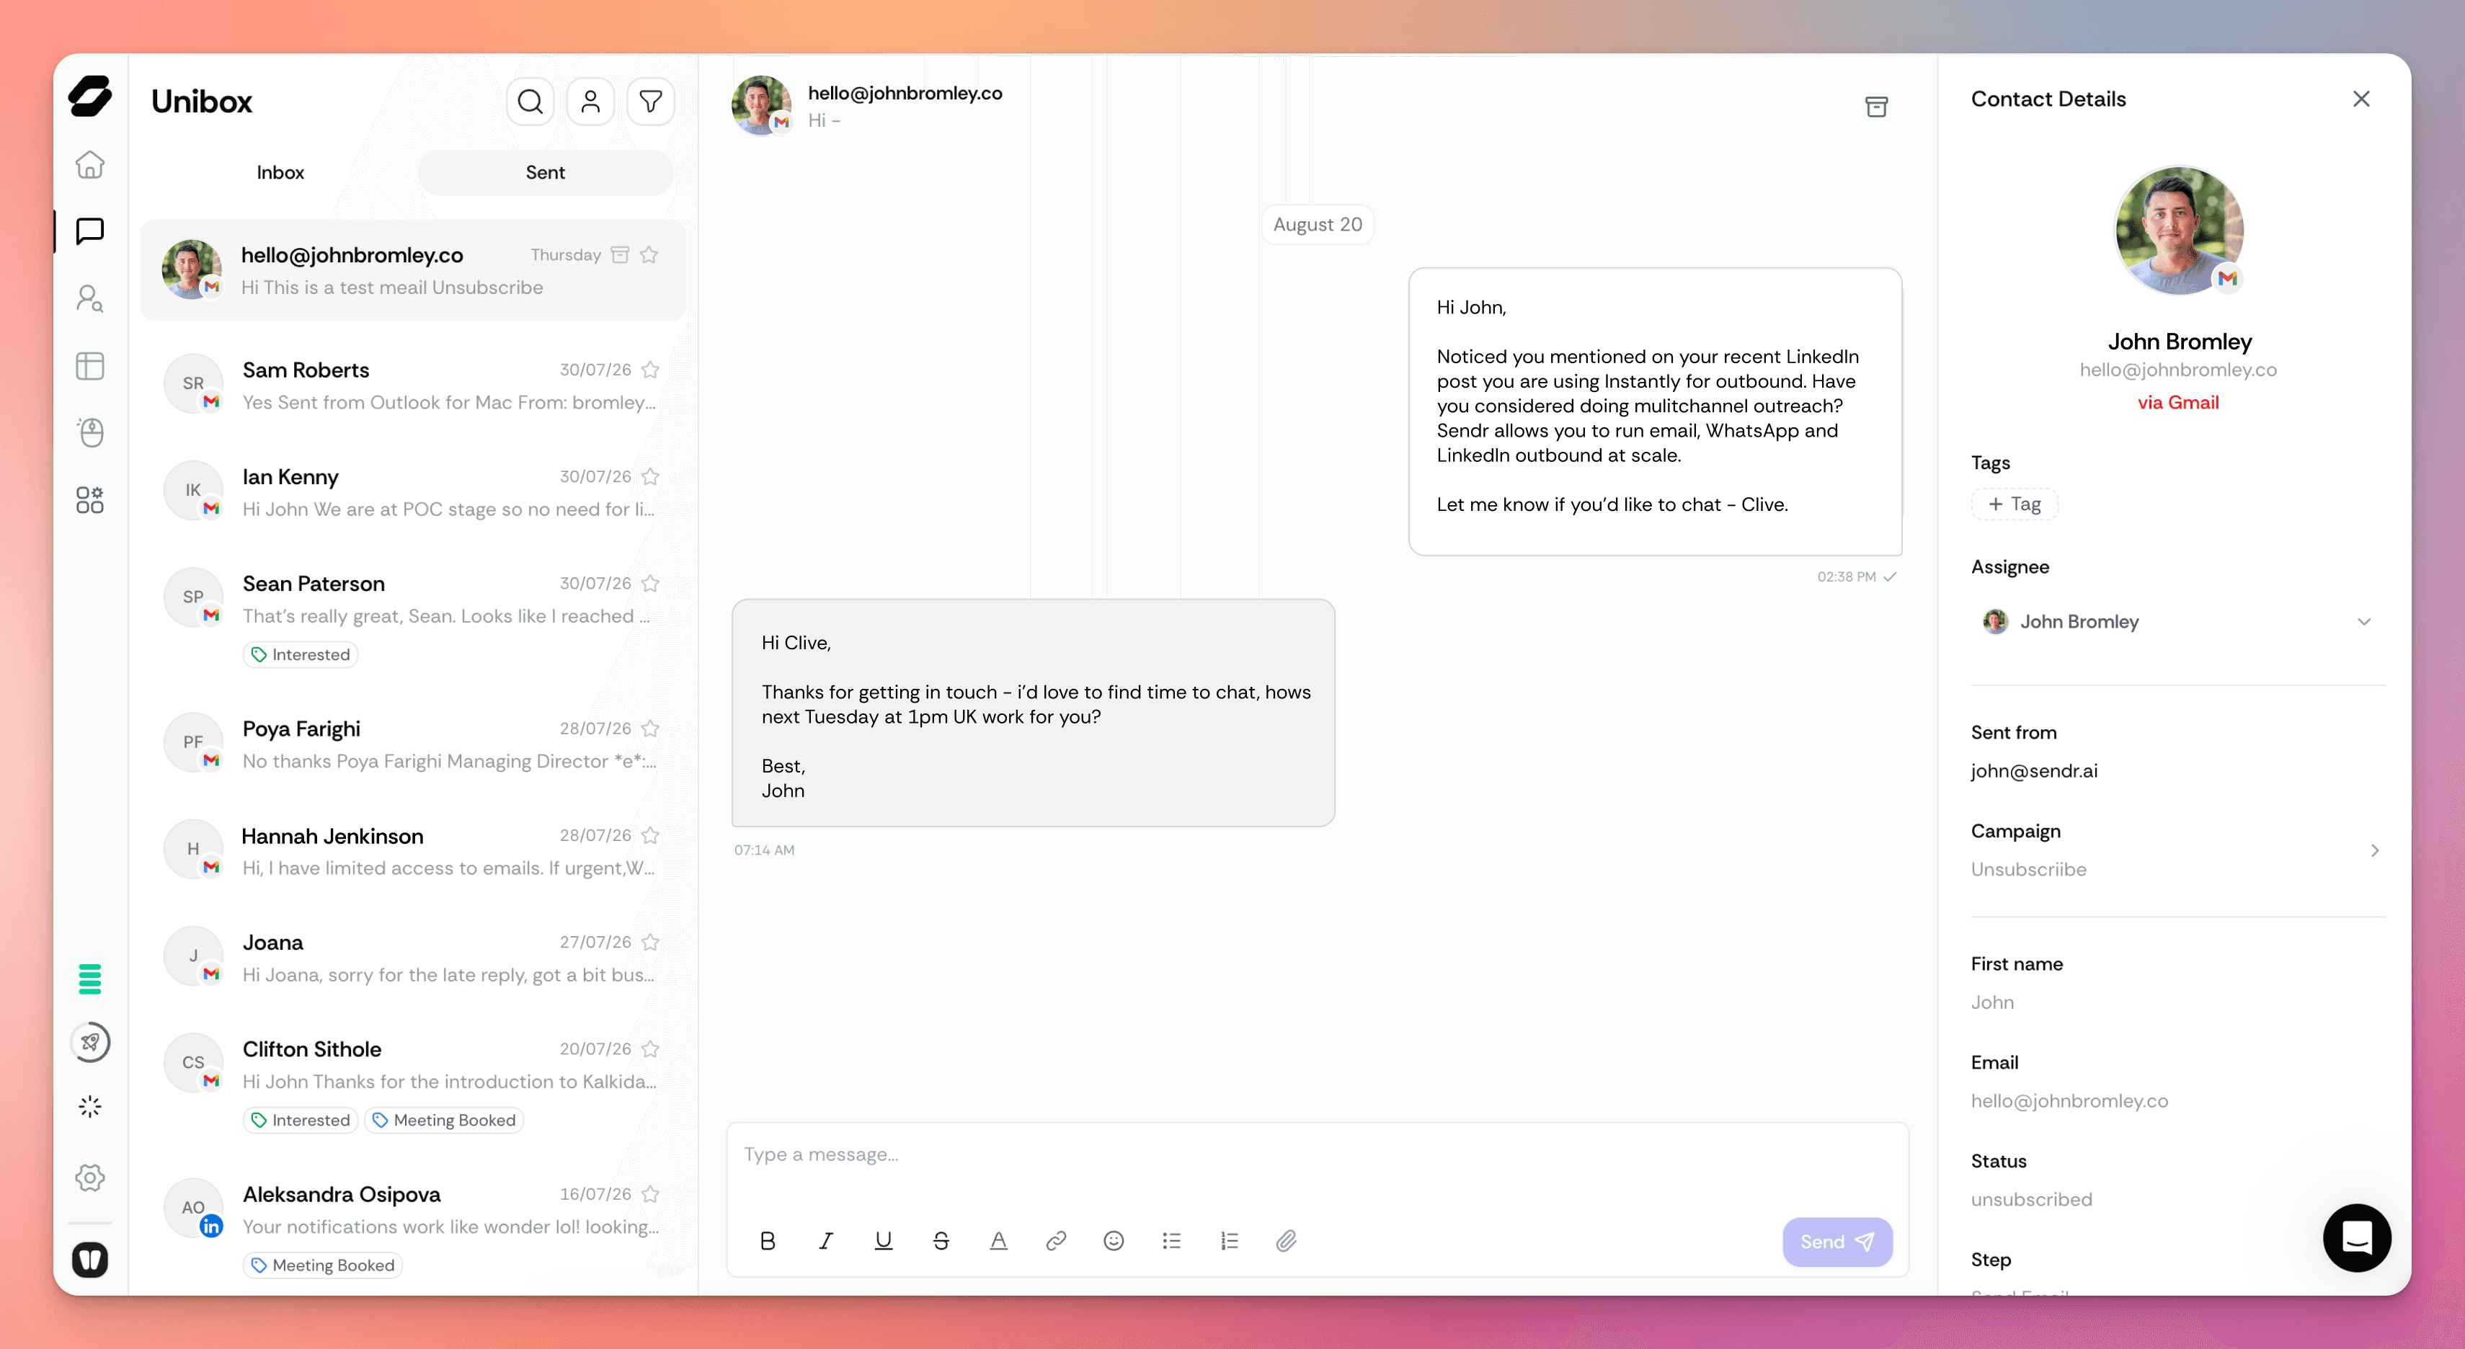The width and height of the screenshot is (2465, 1349).
Task: Open the lead finder person-search icon
Action: pyautogui.click(x=90, y=298)
